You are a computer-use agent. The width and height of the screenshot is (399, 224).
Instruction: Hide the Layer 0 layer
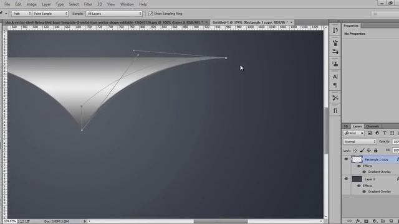tap(346, 179)
